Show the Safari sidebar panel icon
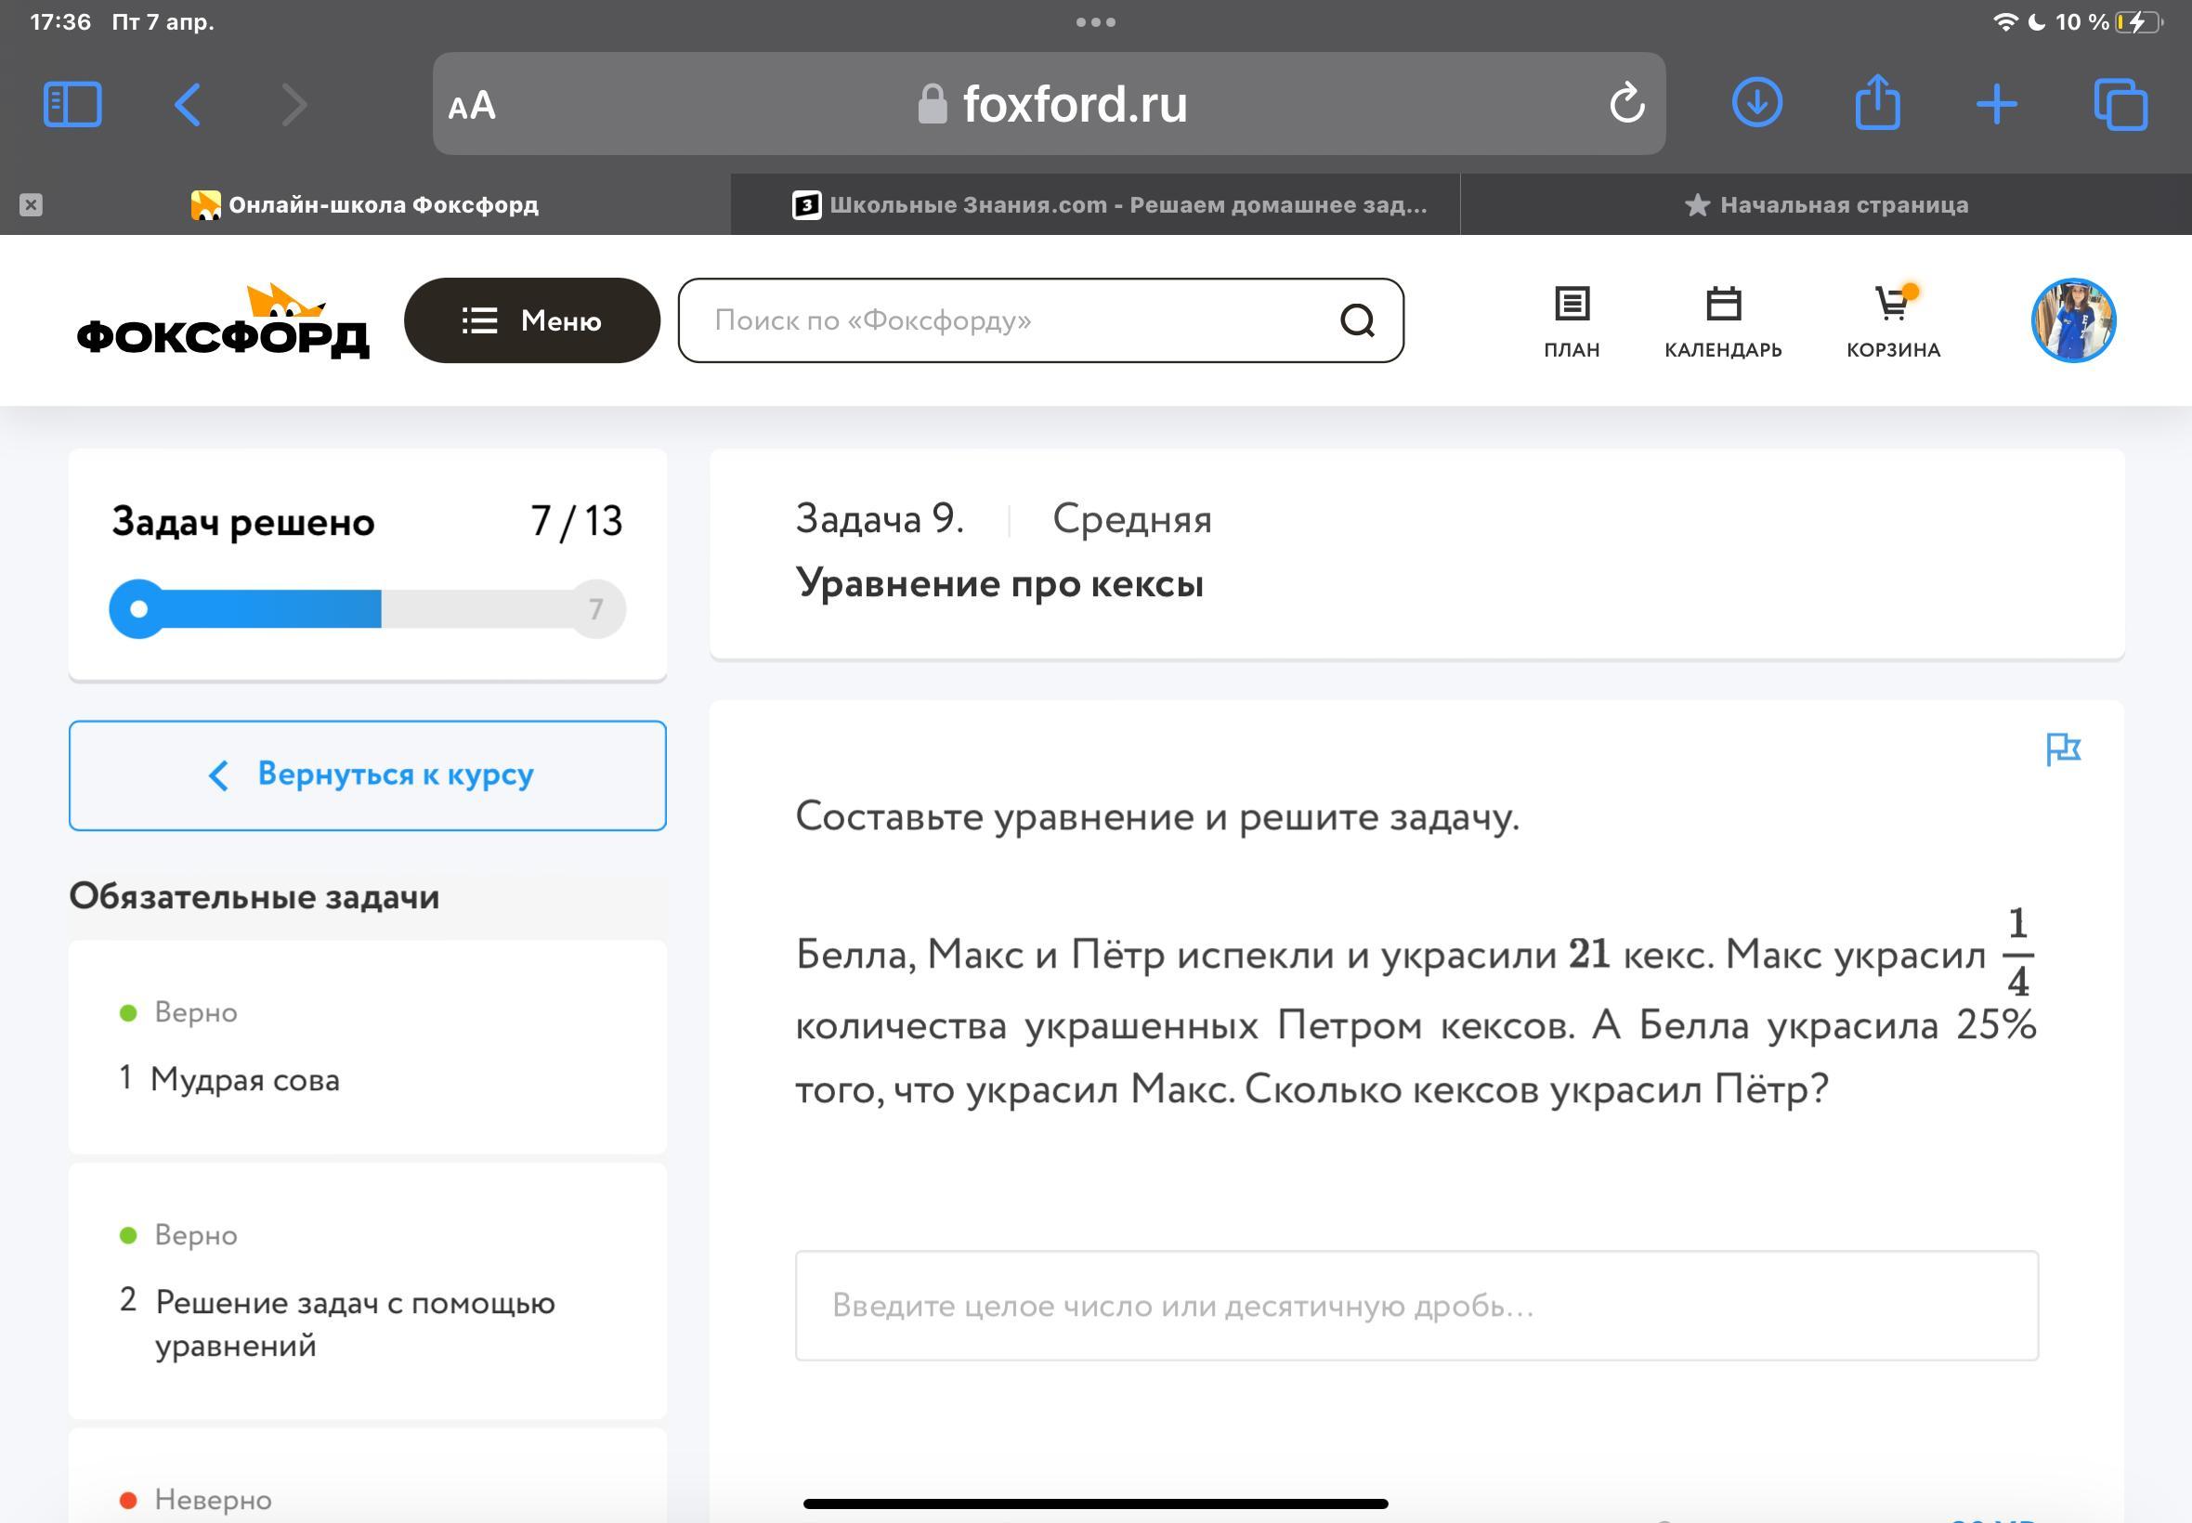This screenshot has width=2192, height=1523. point(72,104)
